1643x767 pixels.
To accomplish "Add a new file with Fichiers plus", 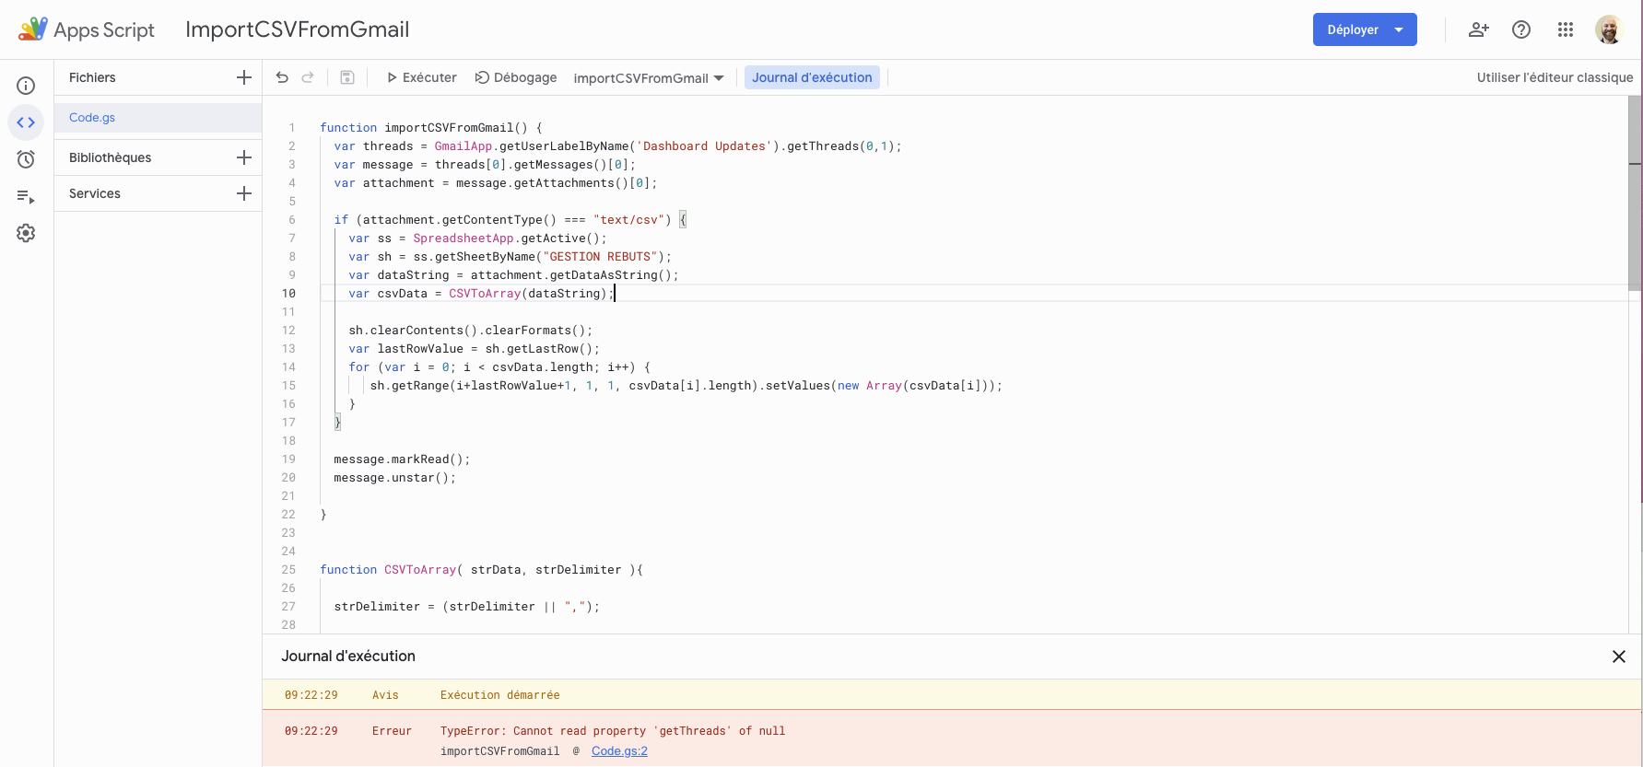I will click(x=243, y=77).
